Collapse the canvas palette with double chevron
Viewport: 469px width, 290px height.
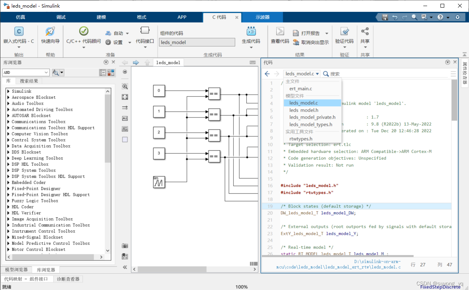[125, 267]
